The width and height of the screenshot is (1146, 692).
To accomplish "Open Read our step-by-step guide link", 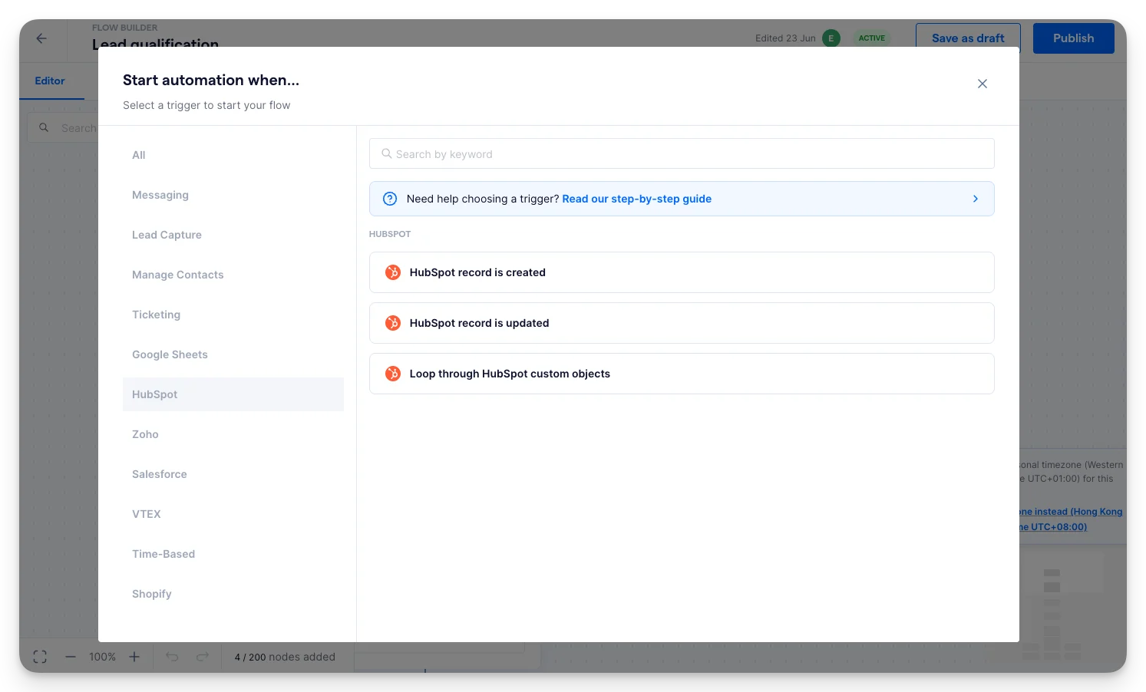I will 636,199.
